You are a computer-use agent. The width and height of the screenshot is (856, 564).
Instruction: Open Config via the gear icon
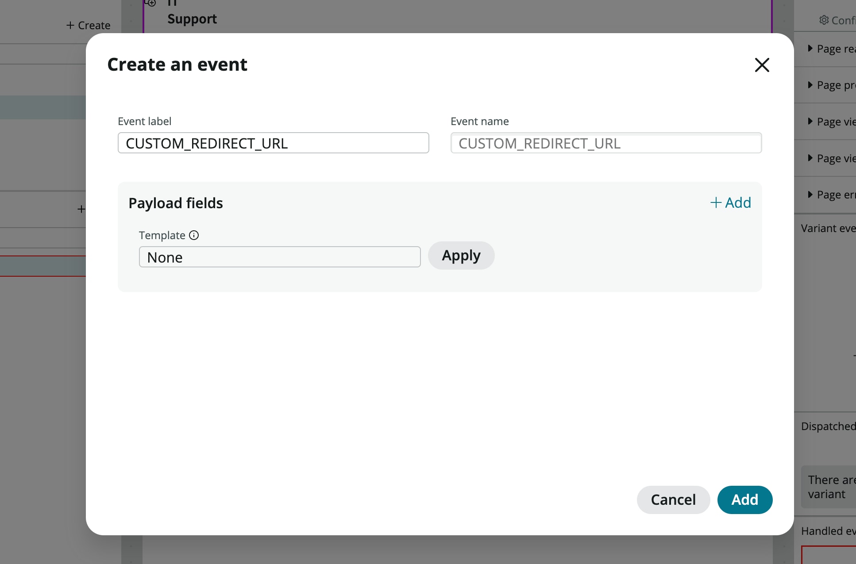tap(823, 20)
